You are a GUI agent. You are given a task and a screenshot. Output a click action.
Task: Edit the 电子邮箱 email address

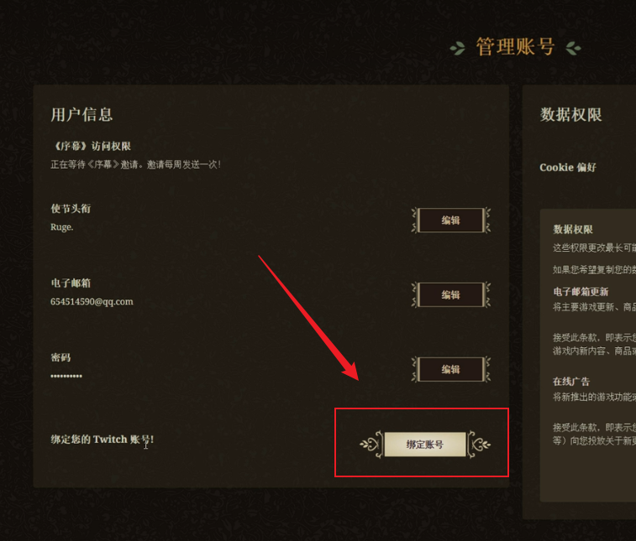(450, 294)
